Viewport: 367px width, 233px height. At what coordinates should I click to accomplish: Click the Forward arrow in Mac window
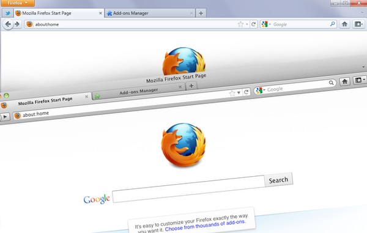(5, 116)
